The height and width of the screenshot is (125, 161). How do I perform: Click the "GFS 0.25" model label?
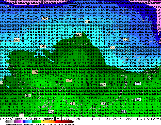72,119
